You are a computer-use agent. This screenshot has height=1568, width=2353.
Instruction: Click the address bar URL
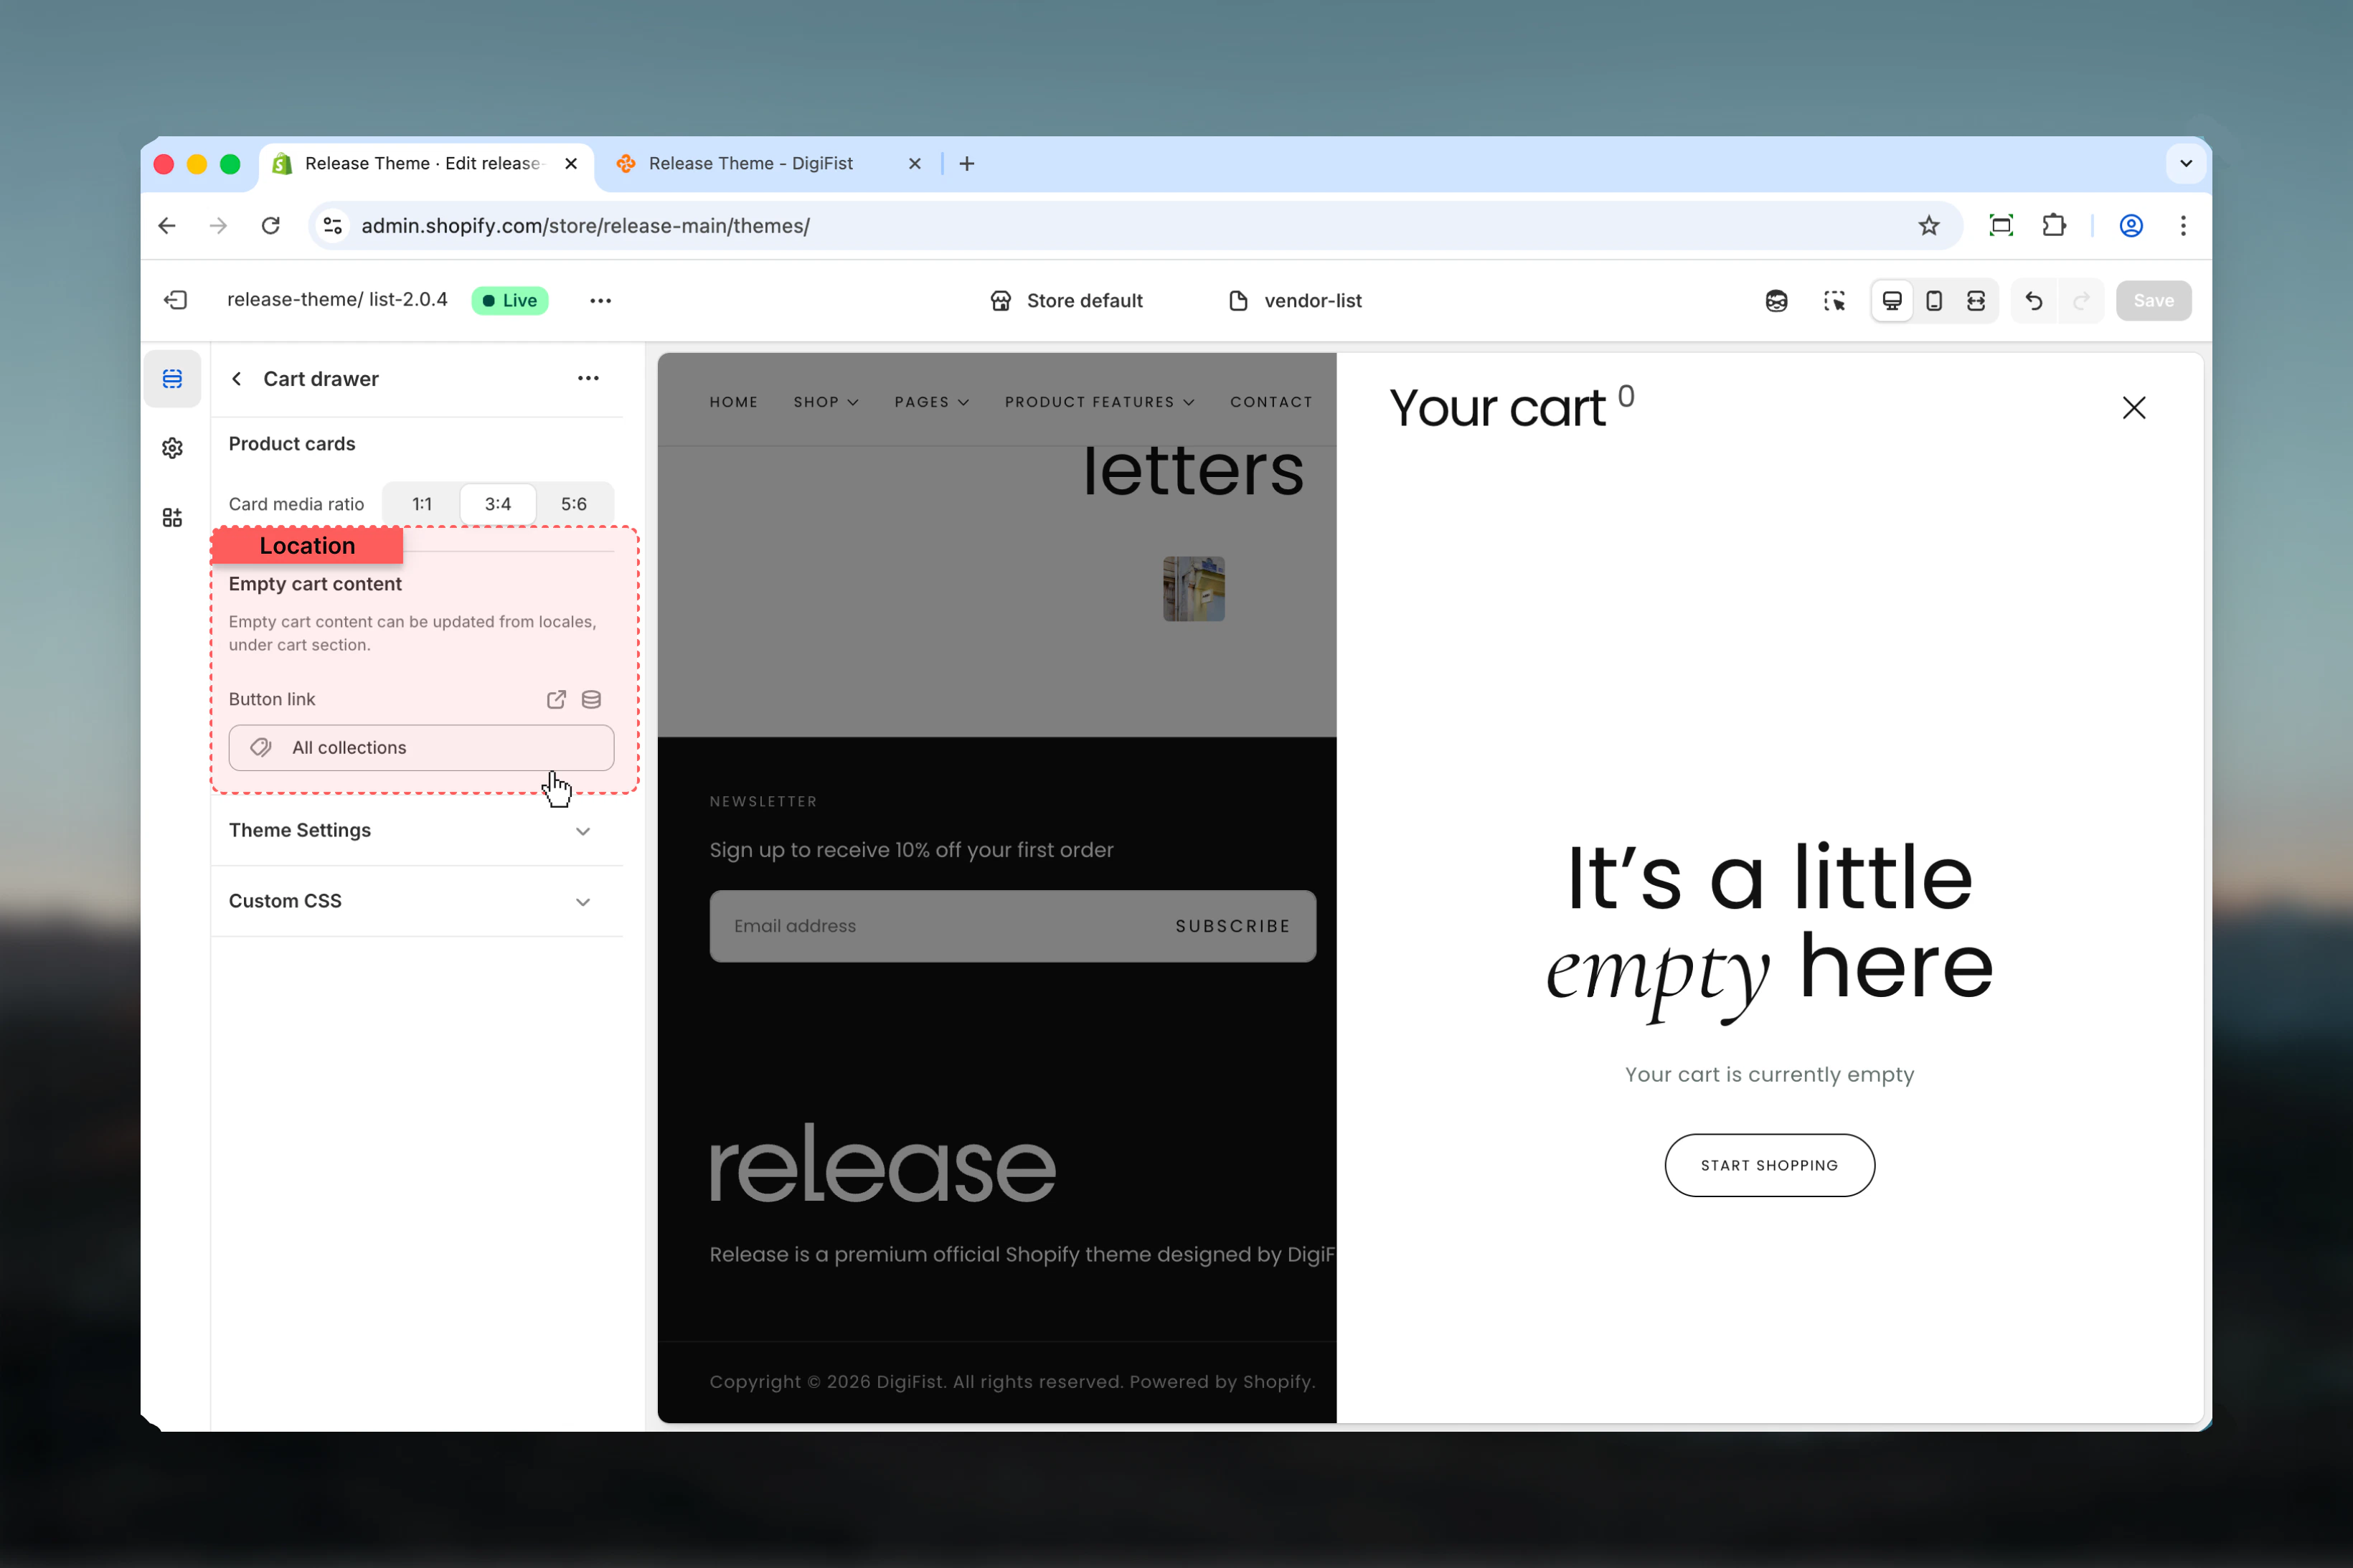(585, 226)
